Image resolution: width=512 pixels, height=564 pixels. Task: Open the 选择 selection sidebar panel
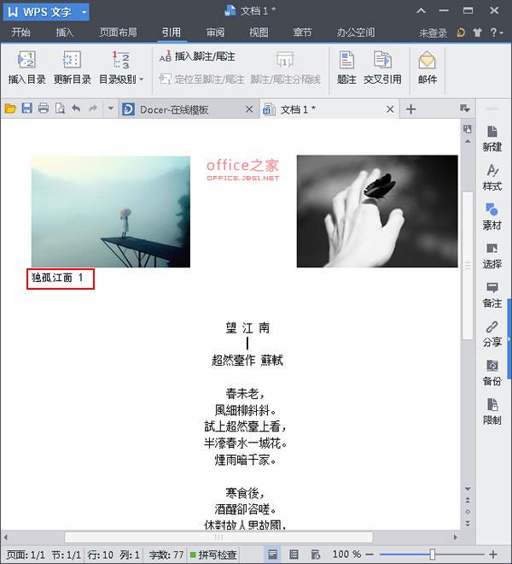(x=492, y=256)
